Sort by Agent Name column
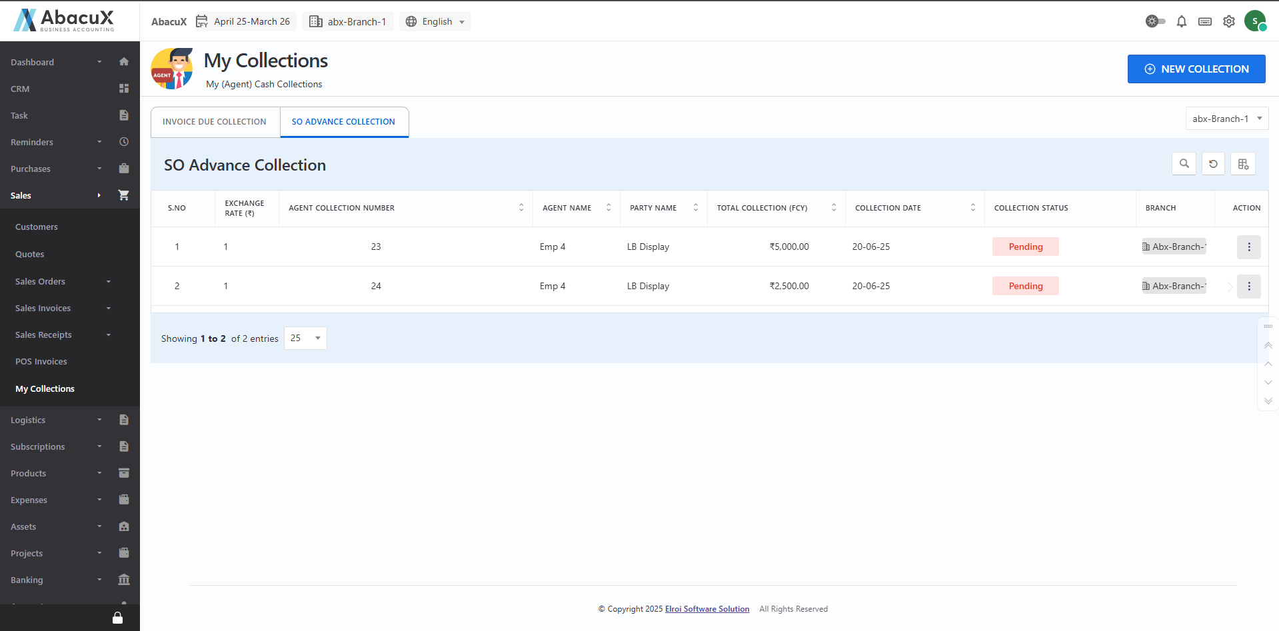 608,208
